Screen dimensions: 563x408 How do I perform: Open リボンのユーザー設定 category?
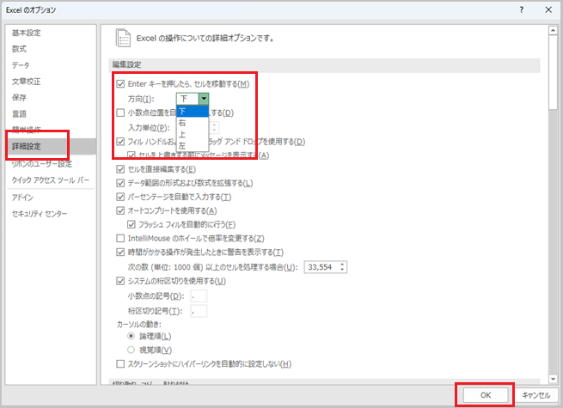coord(41,164)
